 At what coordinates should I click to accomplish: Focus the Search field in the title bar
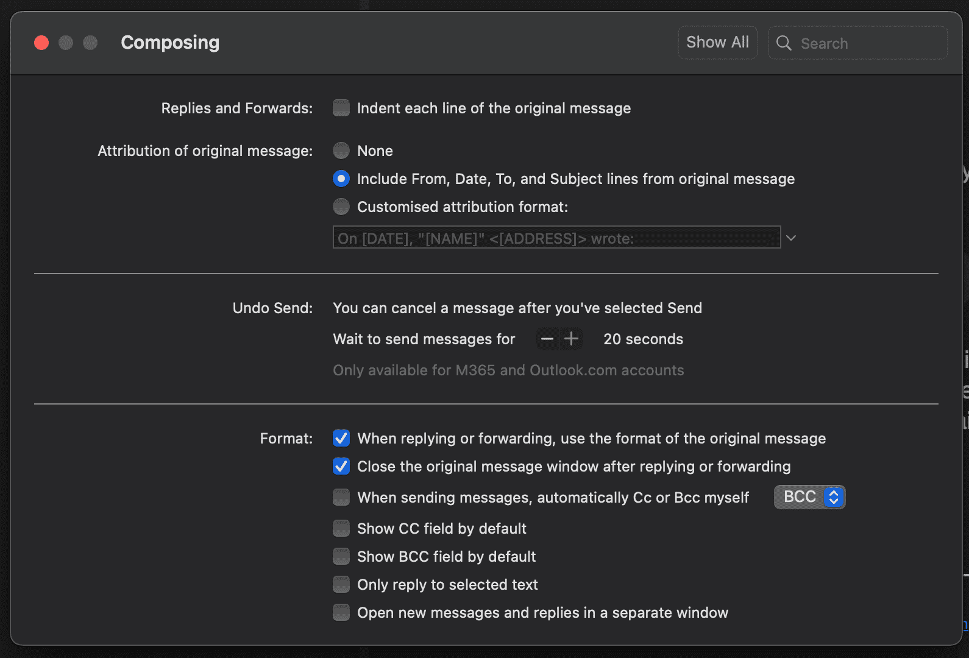pos(858,43)
